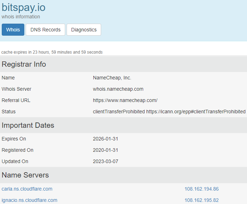Select updated date 2023-03-07
247x204 pixels.
coord(105,161)
